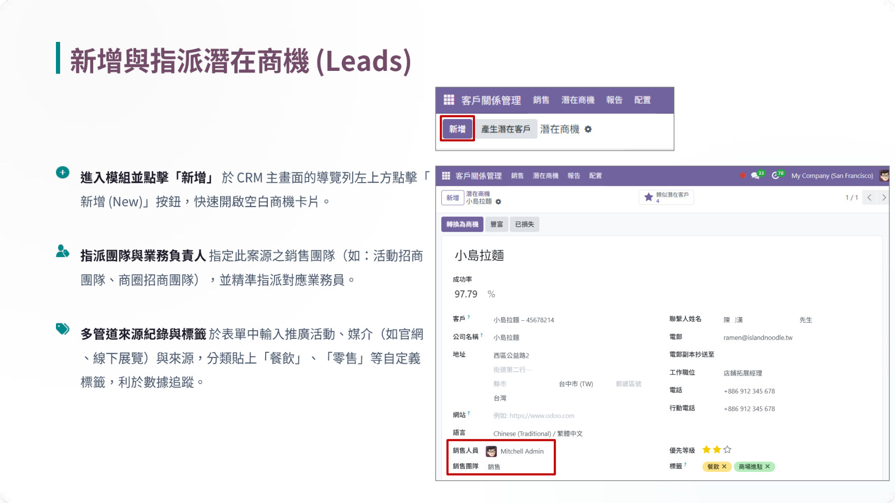
Task: Set priority to two stars
Action: 717,450
